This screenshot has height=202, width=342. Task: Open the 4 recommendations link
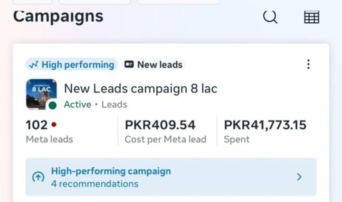coord(95,184)
